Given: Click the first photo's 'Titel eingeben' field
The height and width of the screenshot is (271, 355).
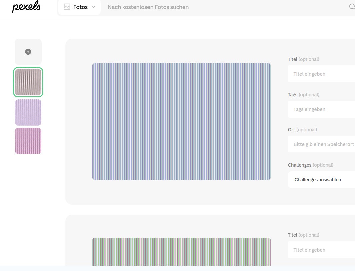Looking at the screenshot, I should (321, 74).
